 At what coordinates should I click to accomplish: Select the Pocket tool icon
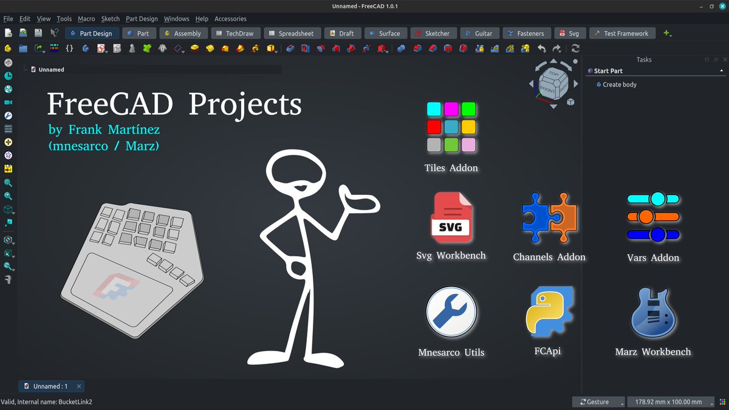click(290, 49)
